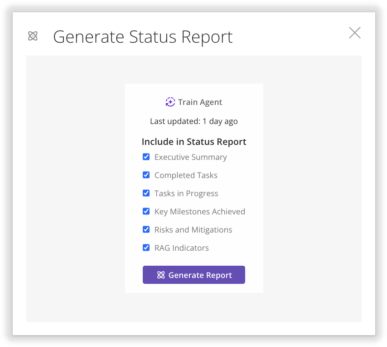Viewport: 387px width, 347px height.
Task: Uncheck the RAG Indicators checkbox
Action: point(146,248)
